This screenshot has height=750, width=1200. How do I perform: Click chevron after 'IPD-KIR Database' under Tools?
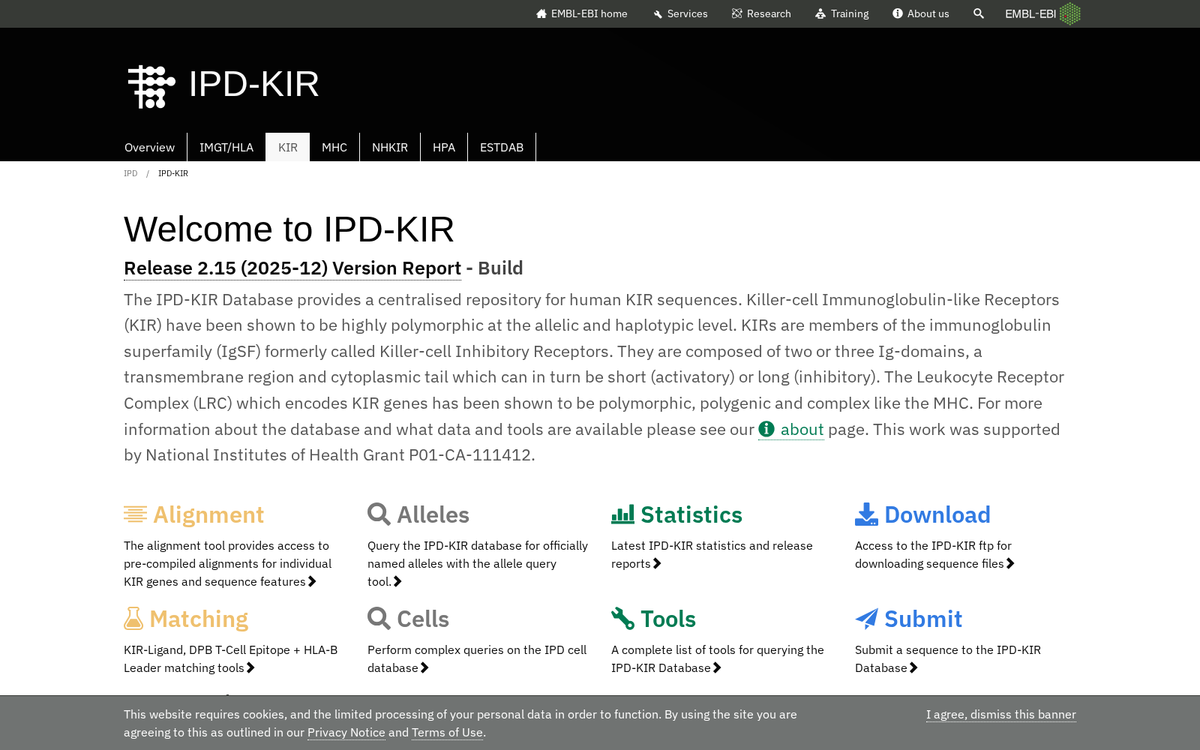coord(717,668)
